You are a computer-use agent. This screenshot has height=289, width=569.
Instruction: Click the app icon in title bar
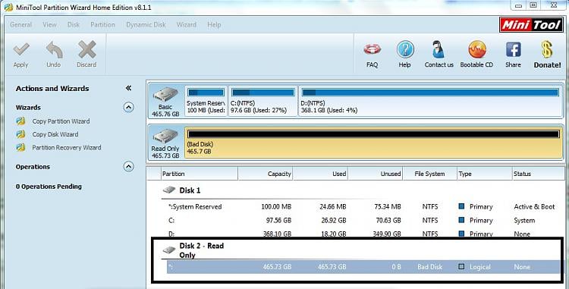point(8,8)
